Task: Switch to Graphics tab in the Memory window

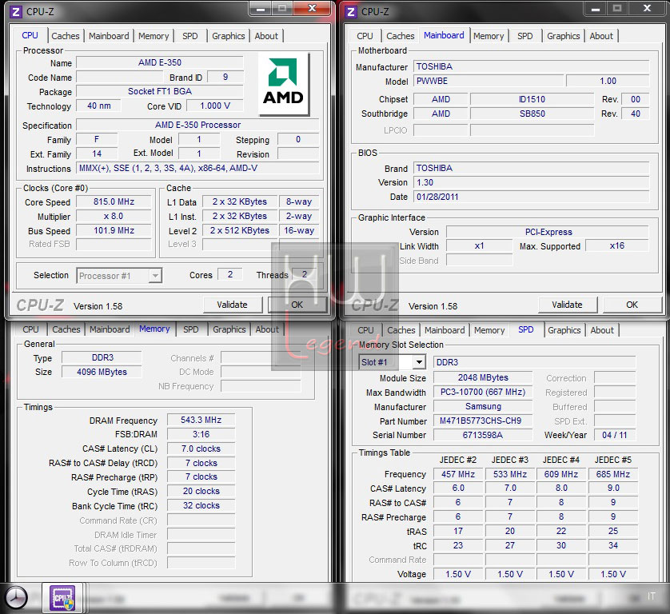Action: click(229, 329)
